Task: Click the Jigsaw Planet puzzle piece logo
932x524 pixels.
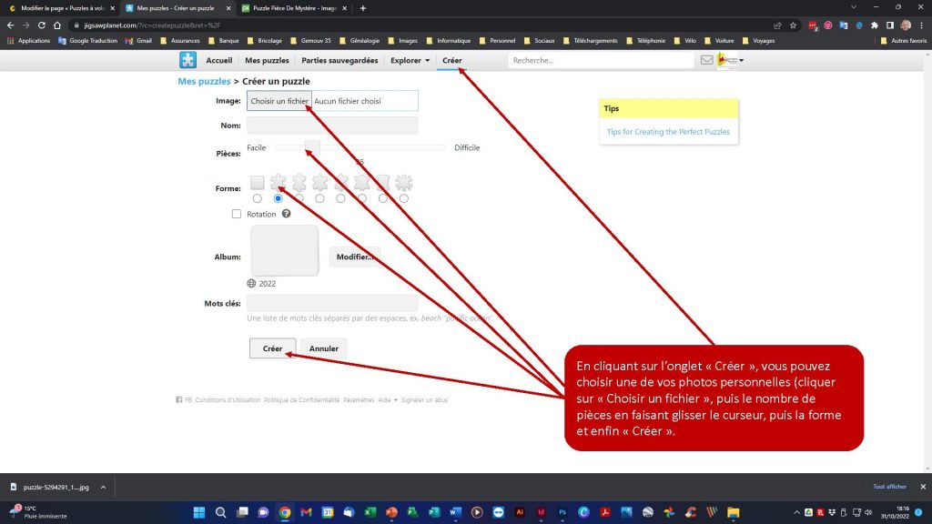Action: point(187,61)
